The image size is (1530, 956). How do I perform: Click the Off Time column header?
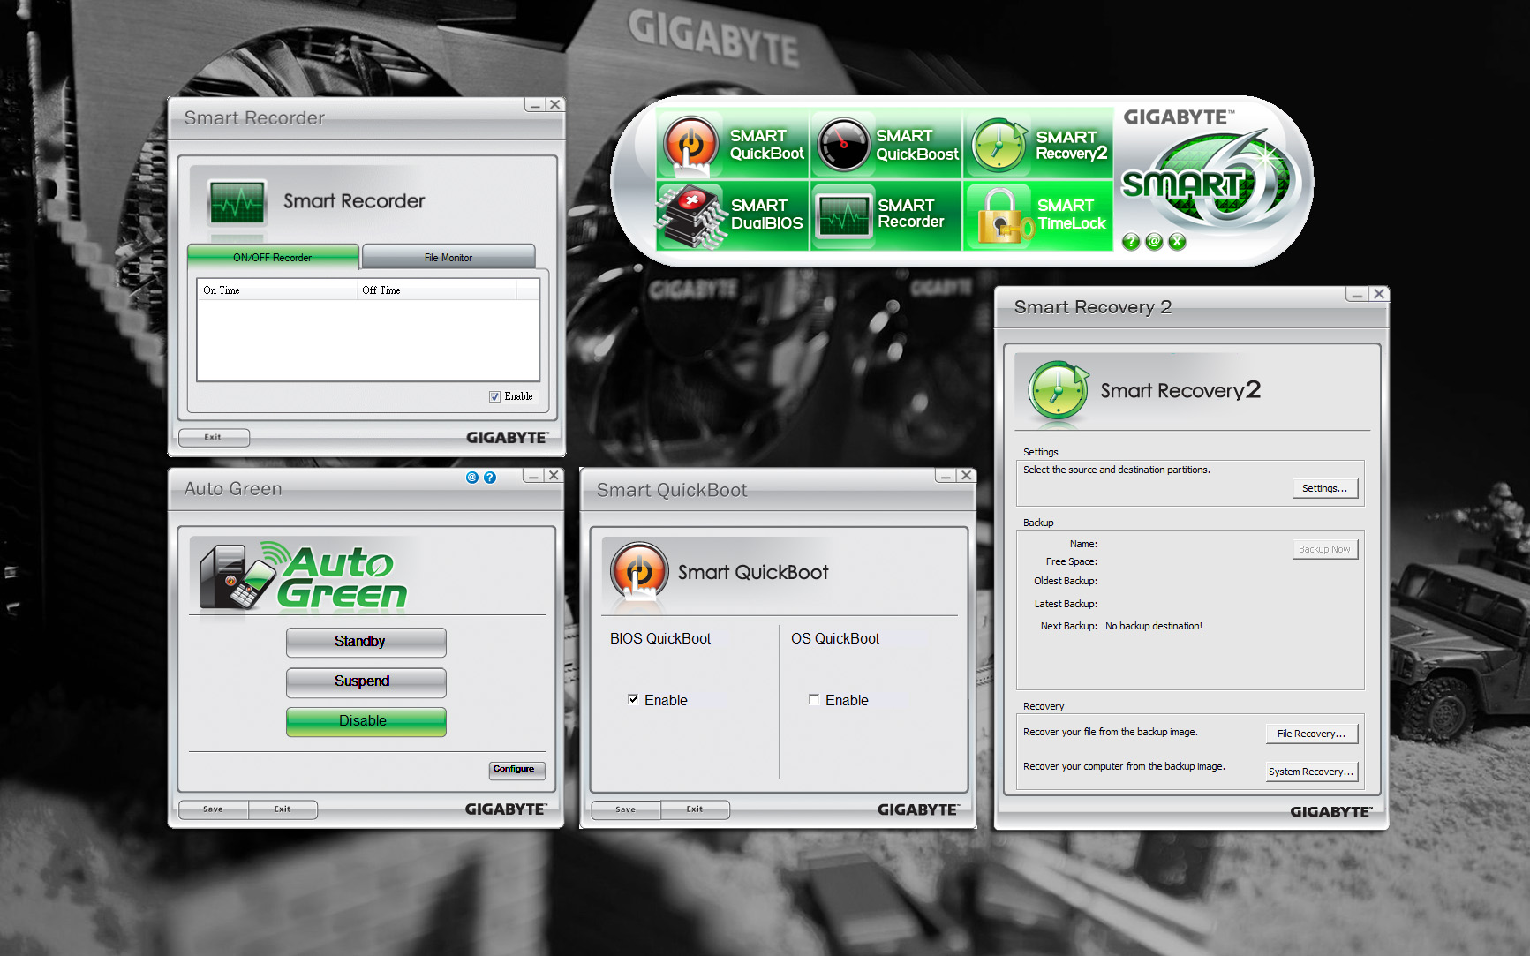click(x=436, y=290)
